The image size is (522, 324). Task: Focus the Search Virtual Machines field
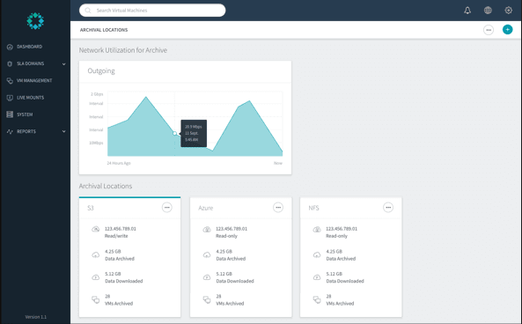(x=152, y=11)
